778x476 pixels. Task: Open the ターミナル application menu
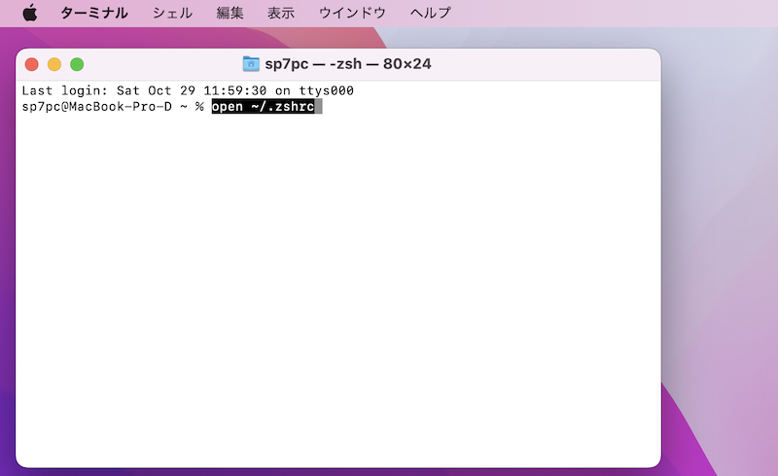click(94, 13)
